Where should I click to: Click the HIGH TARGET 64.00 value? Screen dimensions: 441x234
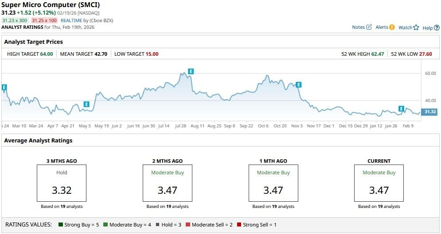point(47,54)
